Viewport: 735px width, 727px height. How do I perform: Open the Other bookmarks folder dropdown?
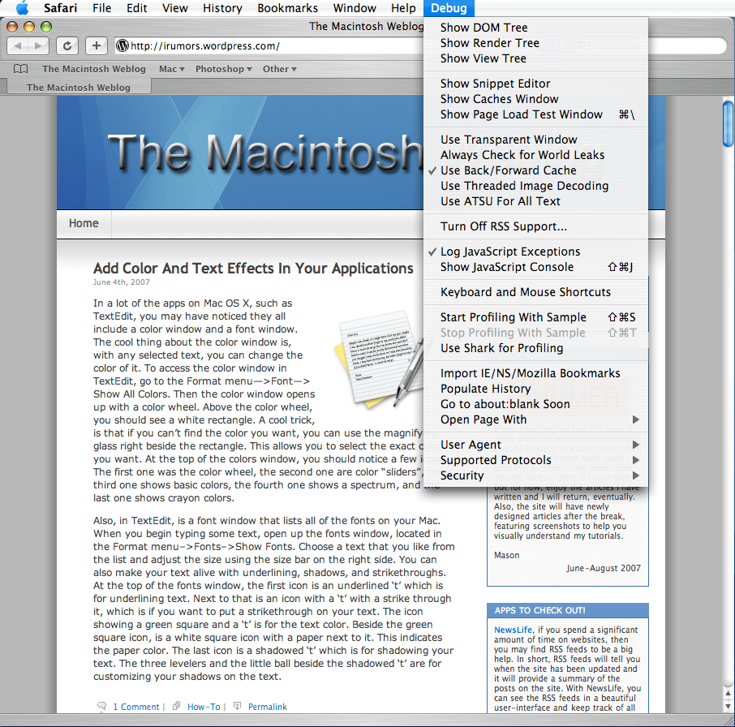click(279, 69)
